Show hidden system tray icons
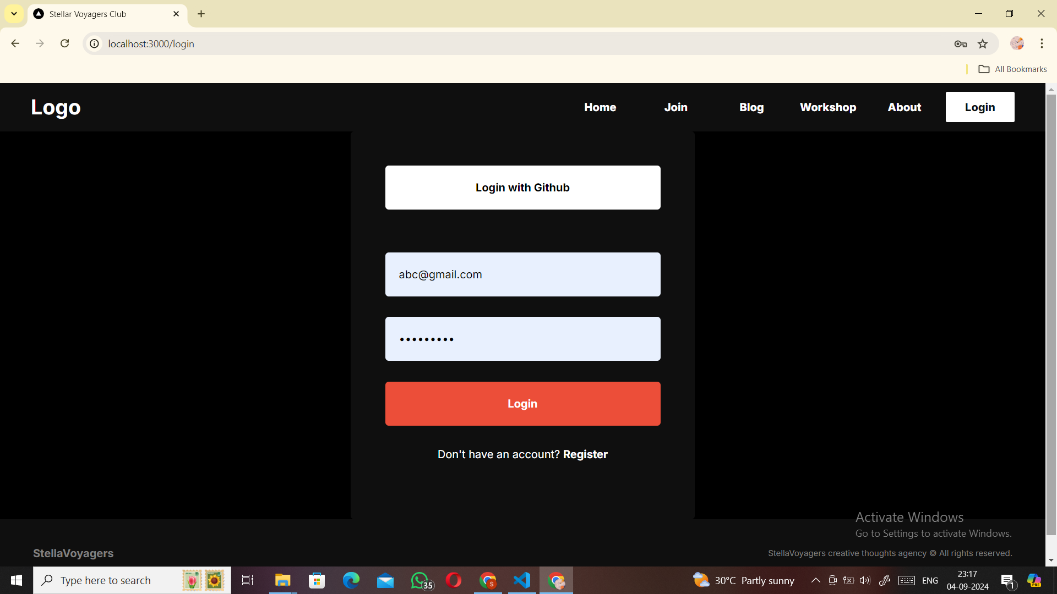This screenshot has height=594, width=1057. click(815, 580)
